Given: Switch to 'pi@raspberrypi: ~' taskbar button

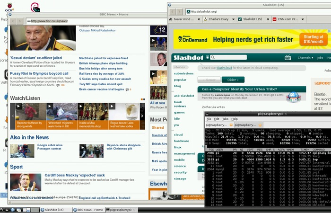Looking at the screenshot, I should click(x=121, y=210).
